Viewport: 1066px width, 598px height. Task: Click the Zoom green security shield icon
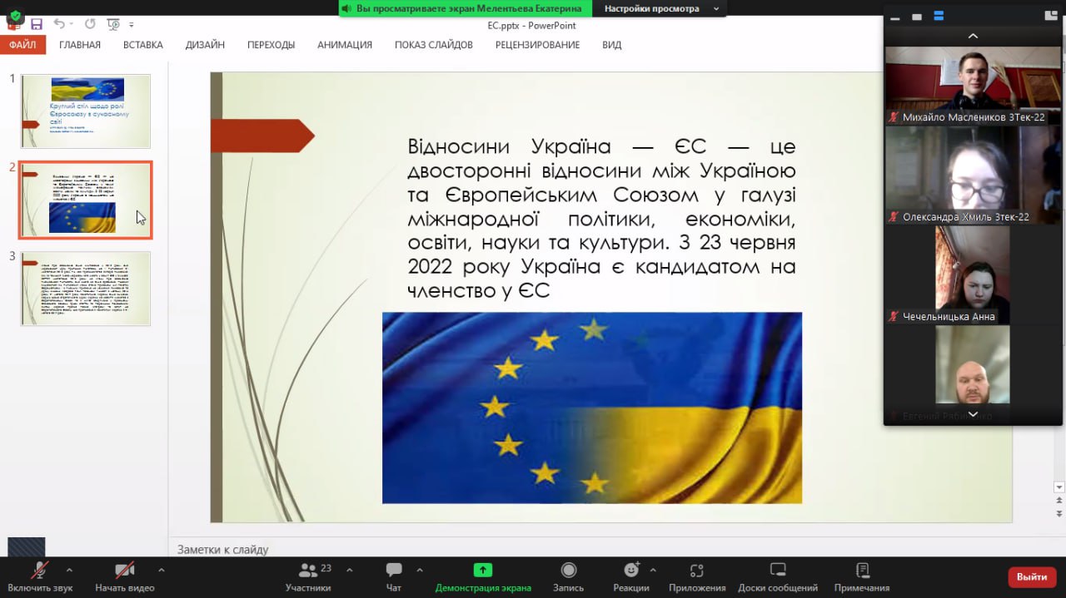(x=14, y=16)
